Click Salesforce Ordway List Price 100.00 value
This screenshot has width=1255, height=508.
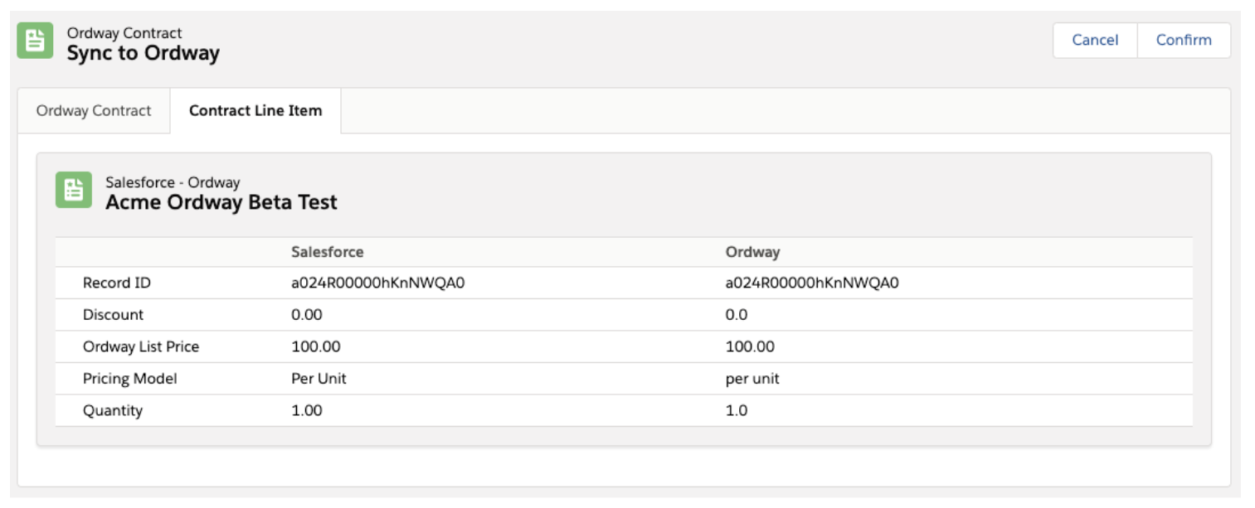(x=315, y=346)
